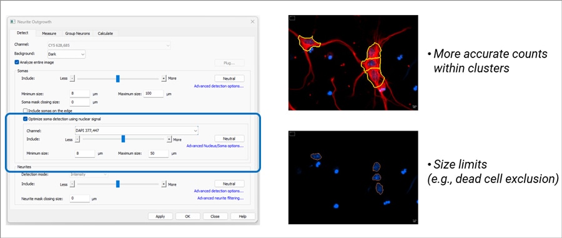This screenshot has width=562, height=238.
Task: Open the Group Neurons tab
Action: pos(77,33)
